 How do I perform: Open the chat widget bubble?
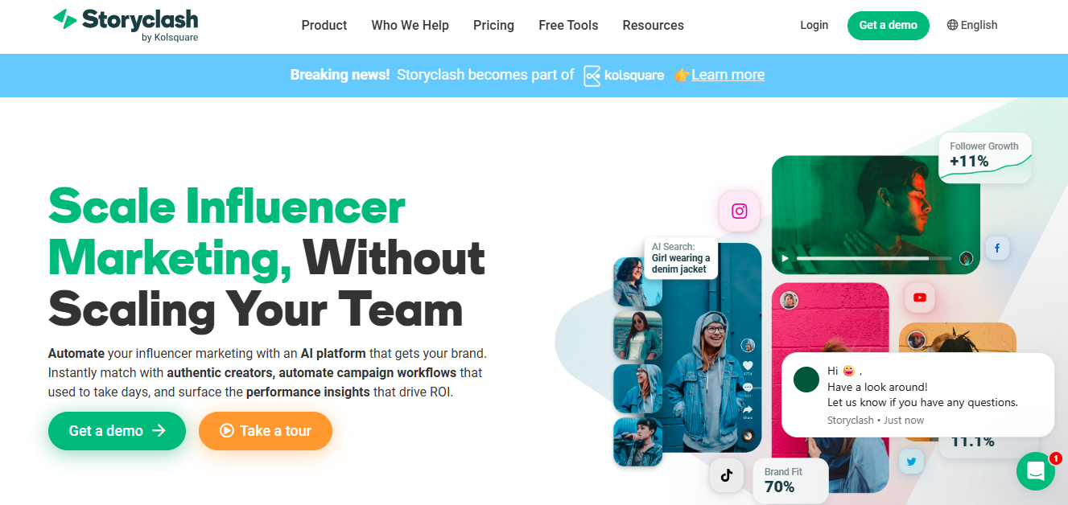pos(1036,471)
